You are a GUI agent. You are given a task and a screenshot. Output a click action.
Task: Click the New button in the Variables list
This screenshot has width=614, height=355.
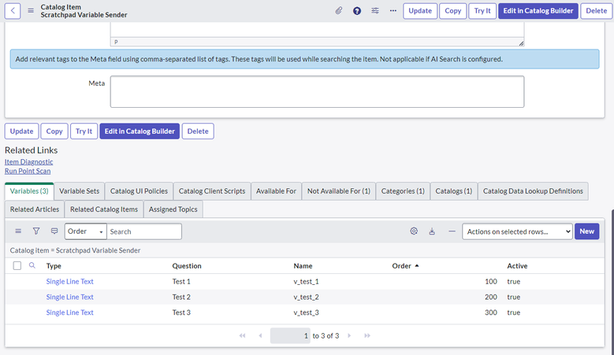(x=586, y=231)
